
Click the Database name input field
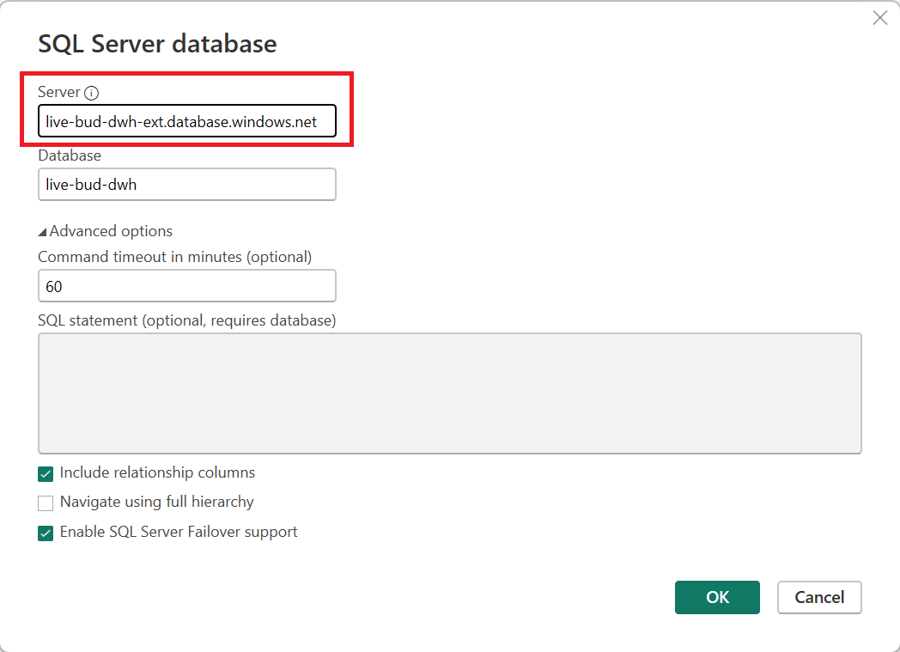point(187,184)
